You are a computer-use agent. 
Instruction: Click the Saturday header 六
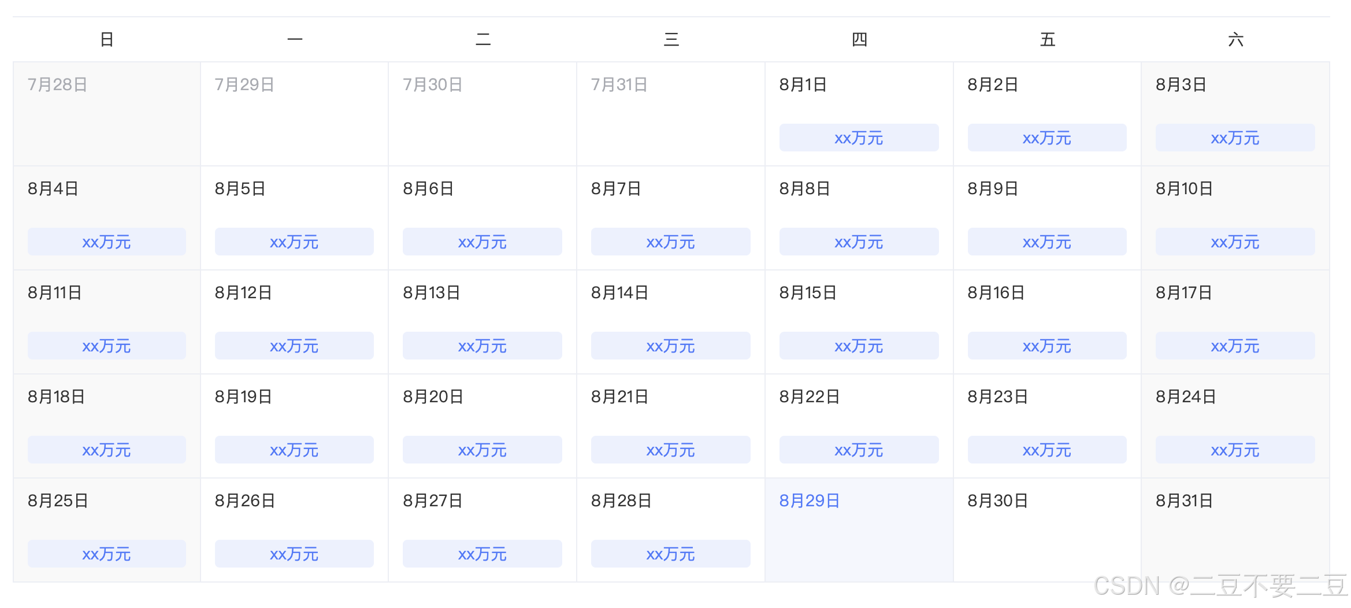(1237, 39)
